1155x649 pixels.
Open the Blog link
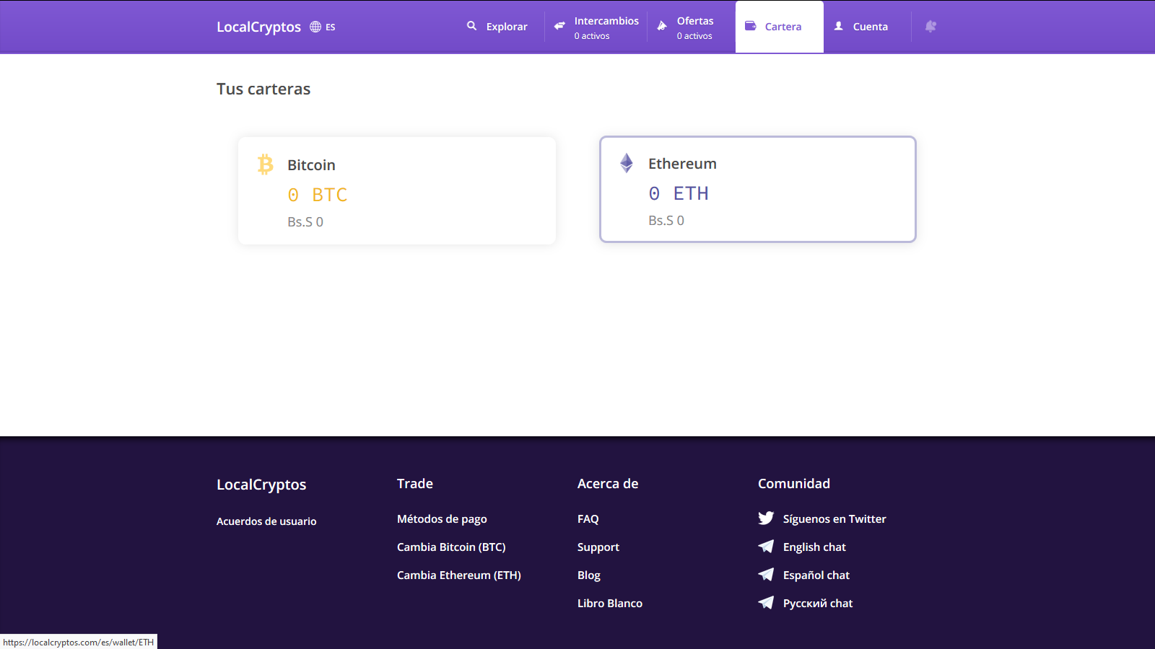click(589, 575)
